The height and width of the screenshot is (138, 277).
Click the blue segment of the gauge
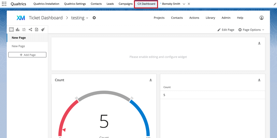pyautogui.click(x=142, y=117)
